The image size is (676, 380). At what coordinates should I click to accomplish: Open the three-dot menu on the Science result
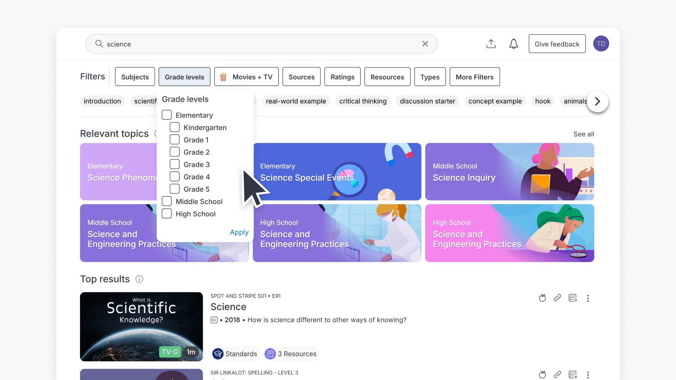click(588, 298)
